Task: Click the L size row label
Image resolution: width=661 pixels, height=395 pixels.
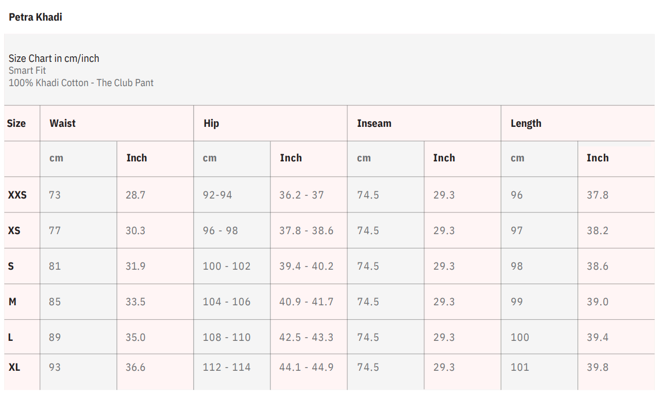Action: point(10,337)
